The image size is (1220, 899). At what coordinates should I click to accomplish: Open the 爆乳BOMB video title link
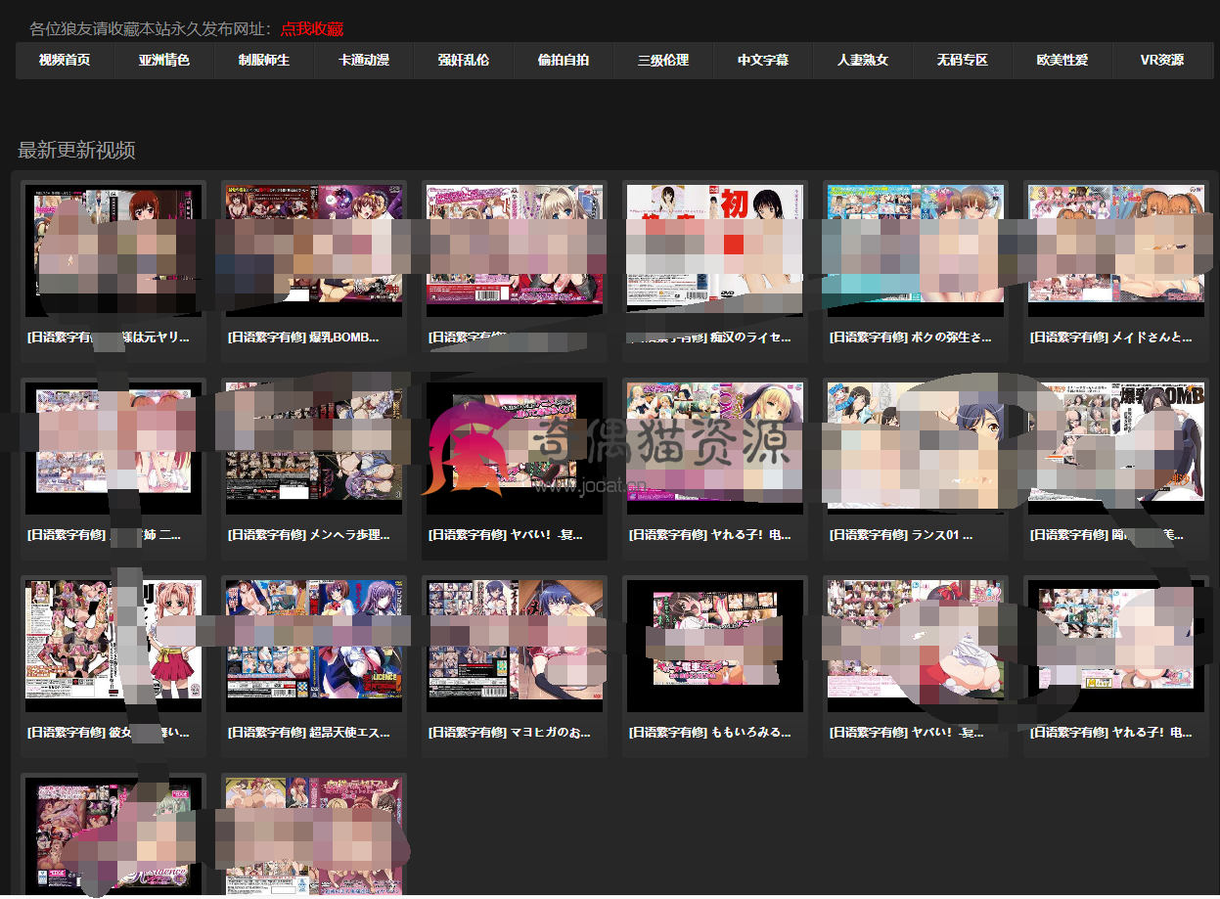tap(302, 337)
